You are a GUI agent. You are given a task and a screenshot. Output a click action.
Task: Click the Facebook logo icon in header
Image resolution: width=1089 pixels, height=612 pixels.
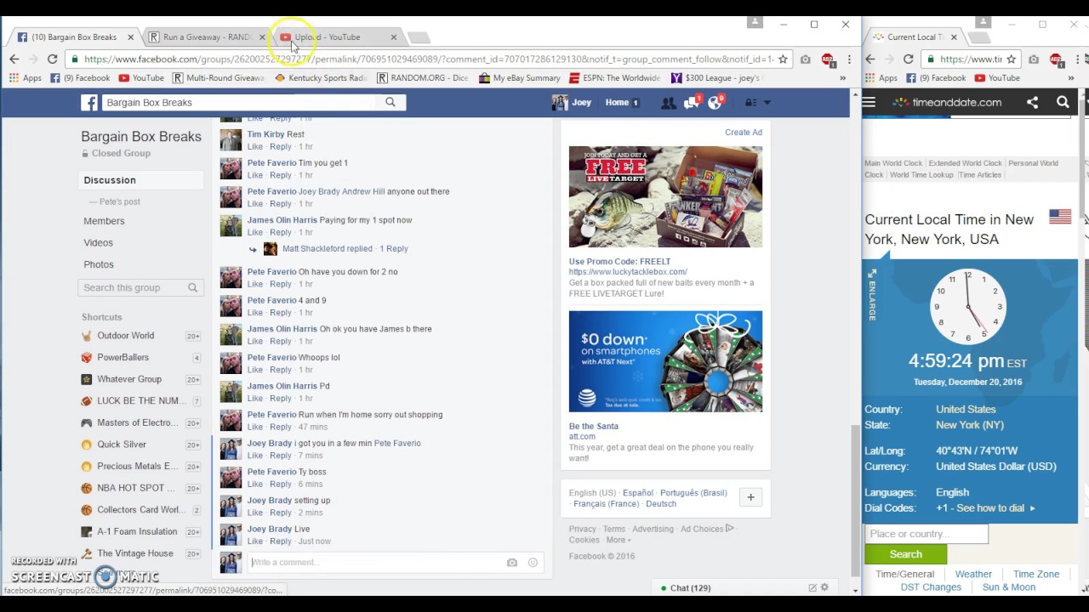click(89, 103)
